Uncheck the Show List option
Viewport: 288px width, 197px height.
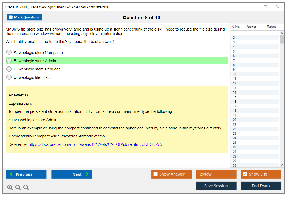(245, 174)
